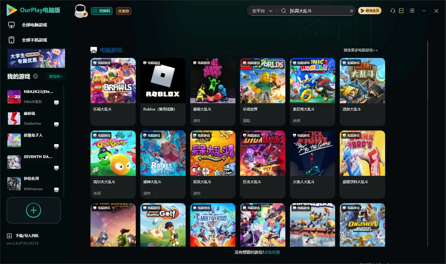Screen dimensions: 446x264
Task: Click the 下载/导入列队 download icon
Action: tap(9, 235)
